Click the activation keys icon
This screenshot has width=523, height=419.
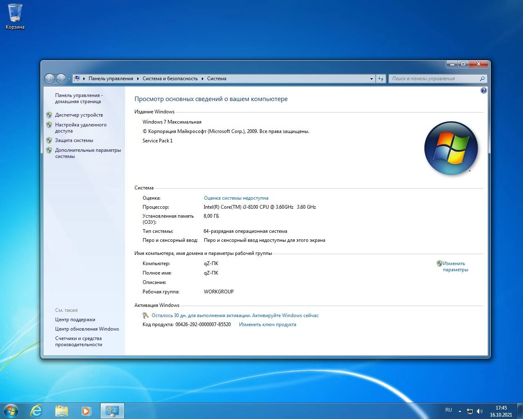[x=145, y=315]
